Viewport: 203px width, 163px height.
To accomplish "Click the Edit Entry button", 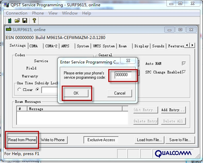I will tap(146, 110).
